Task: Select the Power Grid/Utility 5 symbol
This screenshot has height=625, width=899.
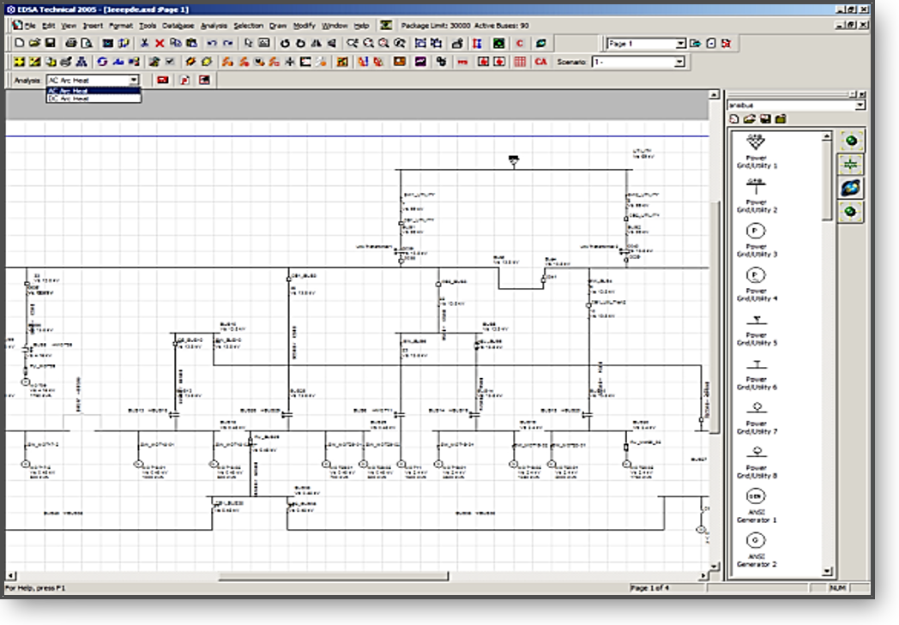Action: click(x=757, y=330)
